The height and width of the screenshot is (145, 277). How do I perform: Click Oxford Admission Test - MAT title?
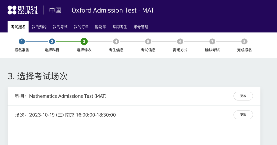[x=113, y=10]
